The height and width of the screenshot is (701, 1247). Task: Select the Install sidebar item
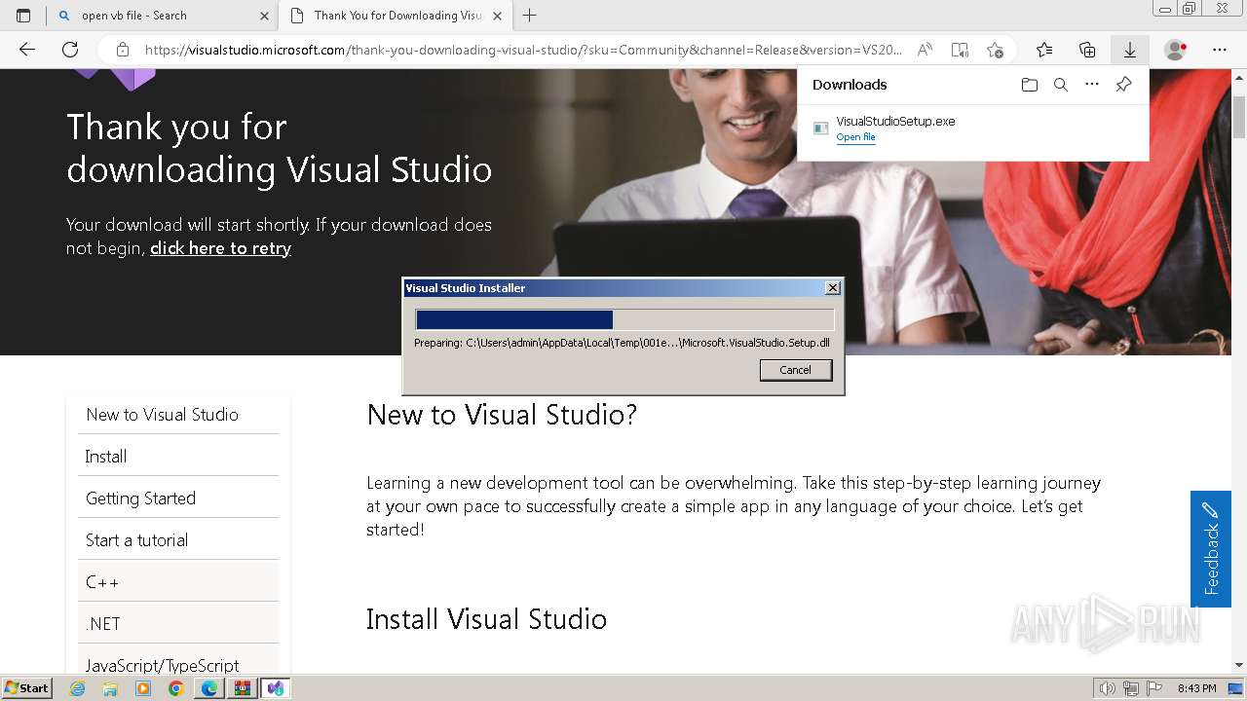[x=178, y=457]
